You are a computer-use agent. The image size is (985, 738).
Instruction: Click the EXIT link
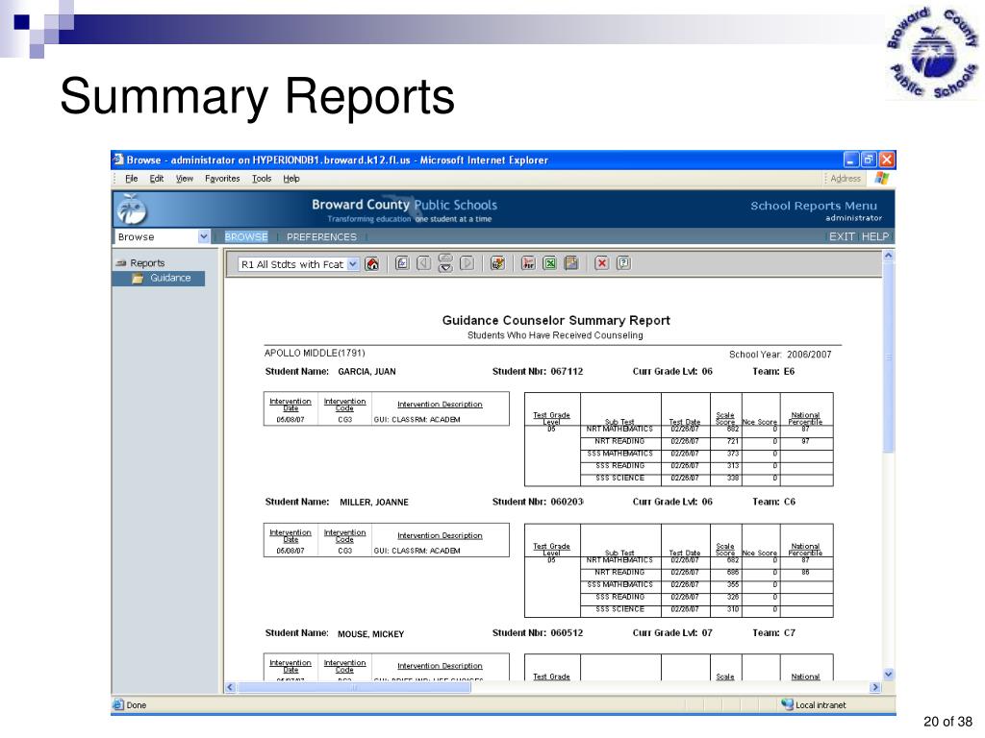tap(842, 236)
